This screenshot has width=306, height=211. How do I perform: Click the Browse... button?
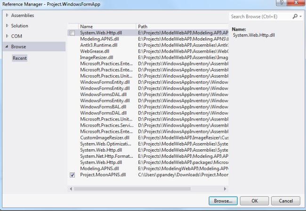coord(223,201)
